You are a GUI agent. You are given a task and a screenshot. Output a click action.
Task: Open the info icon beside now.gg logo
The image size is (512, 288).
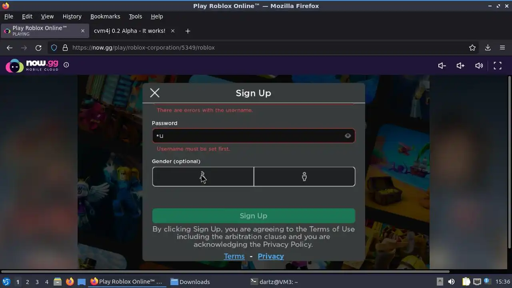tap(66, 65)
